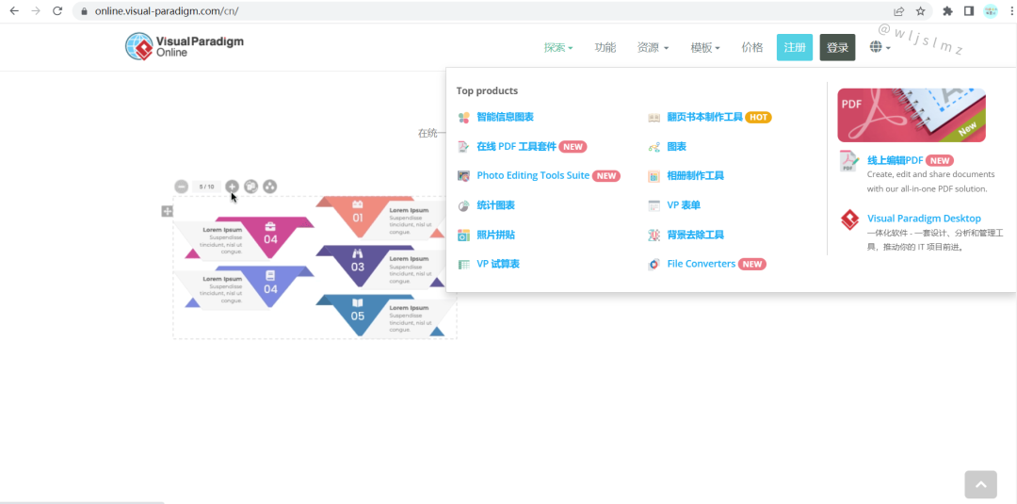This screenshot has height=504, width=1017.
Task: Click the copy icon above the infographic
Action: [251, 187]
